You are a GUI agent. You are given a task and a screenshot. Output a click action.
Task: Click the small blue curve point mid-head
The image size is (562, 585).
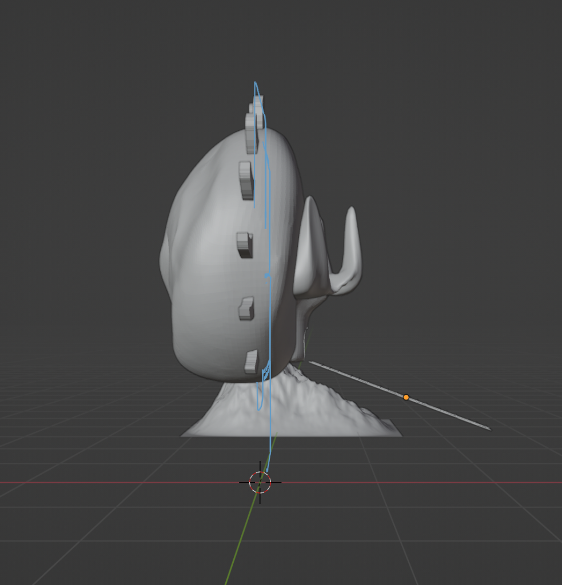tap(266, 275)
